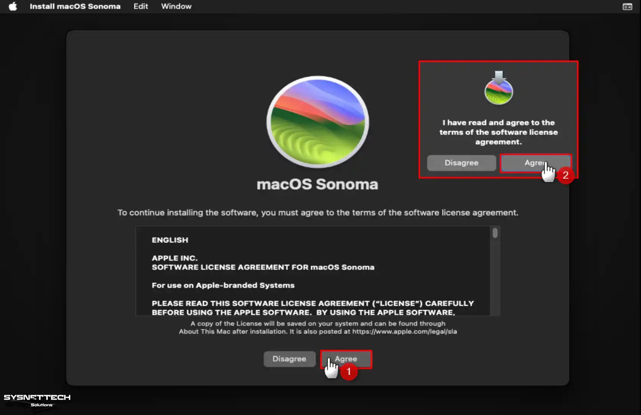Open the Window menu
Image resolution: width=641 pixels, height=415 pixels.
point(176,6)
